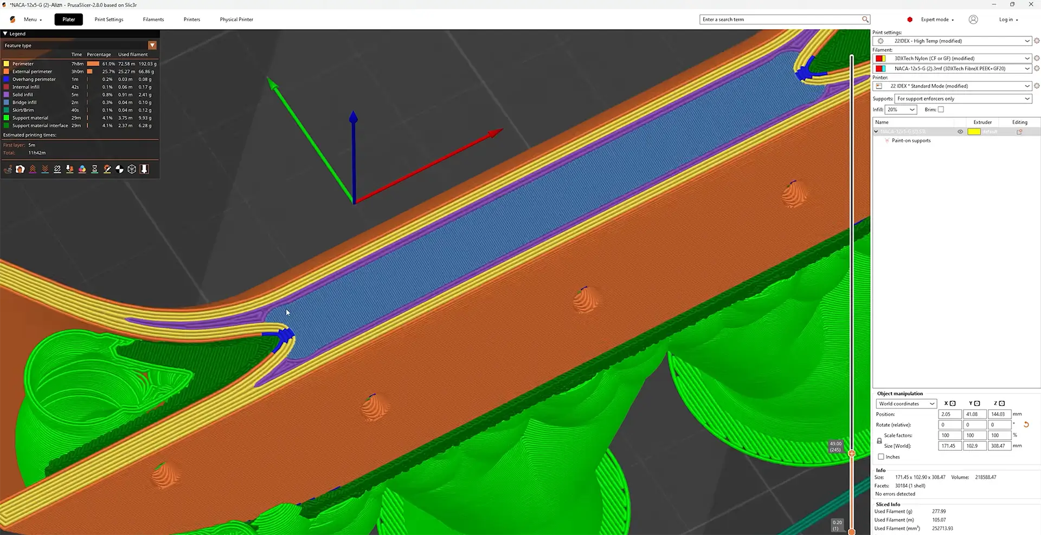The image size is (1041, 535).
Task: Switch to the Plater tab
Action: [69, 19]
